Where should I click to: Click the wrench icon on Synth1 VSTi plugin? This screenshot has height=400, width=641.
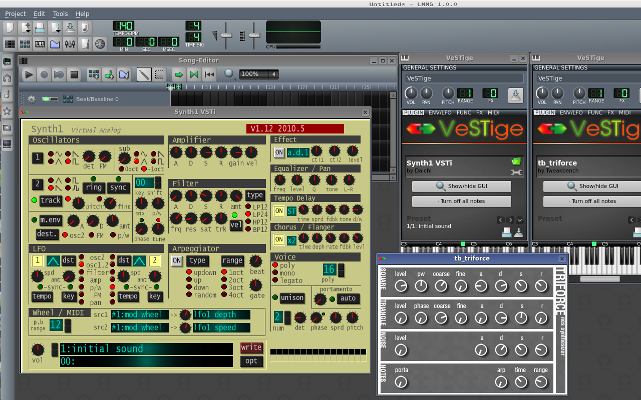pyautogui.click(x=516, y=172)
